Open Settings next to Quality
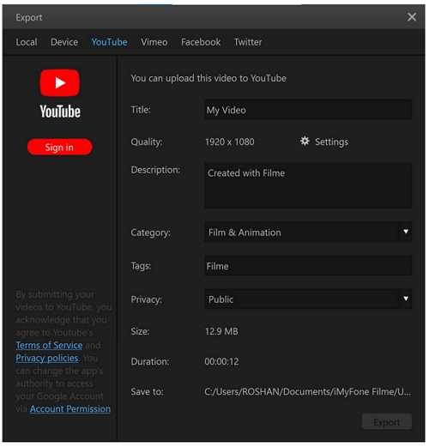This screenshot has height=447, width=429. coord(331,142)
